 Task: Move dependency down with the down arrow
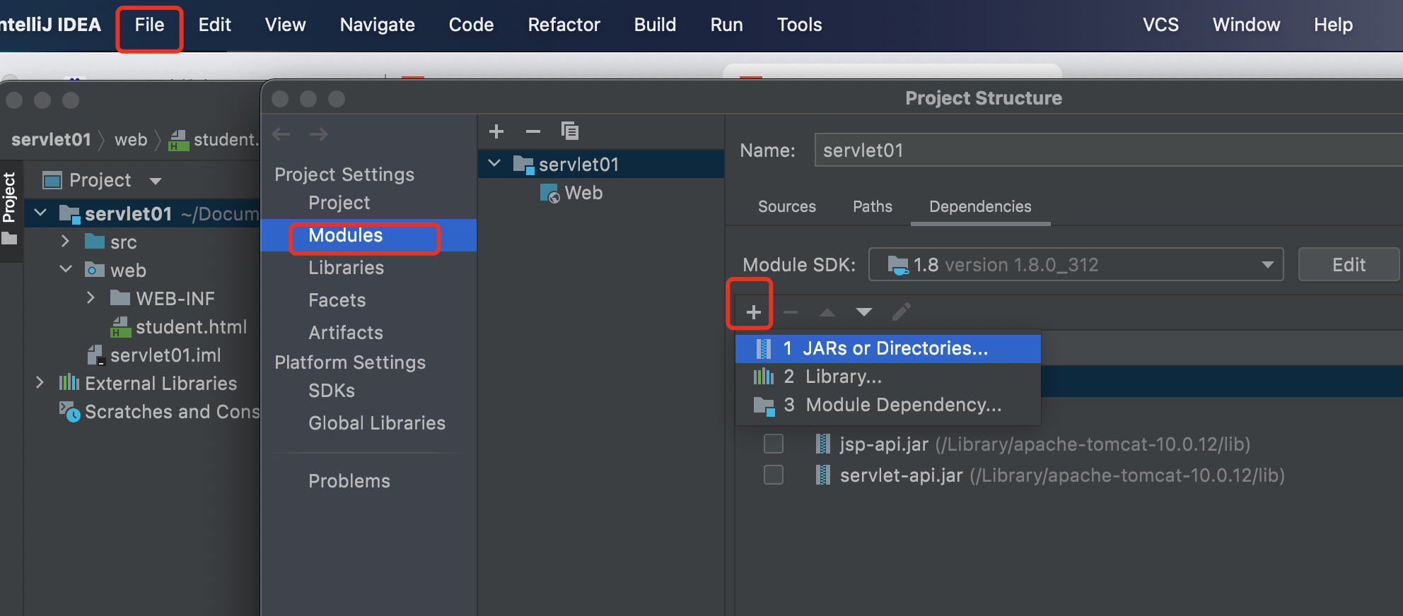point(863,312)
